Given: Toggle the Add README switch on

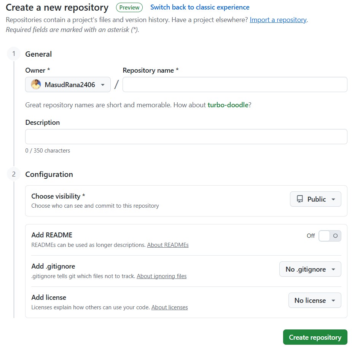Looking at the screenshot, I should click(x=330, y=236).
